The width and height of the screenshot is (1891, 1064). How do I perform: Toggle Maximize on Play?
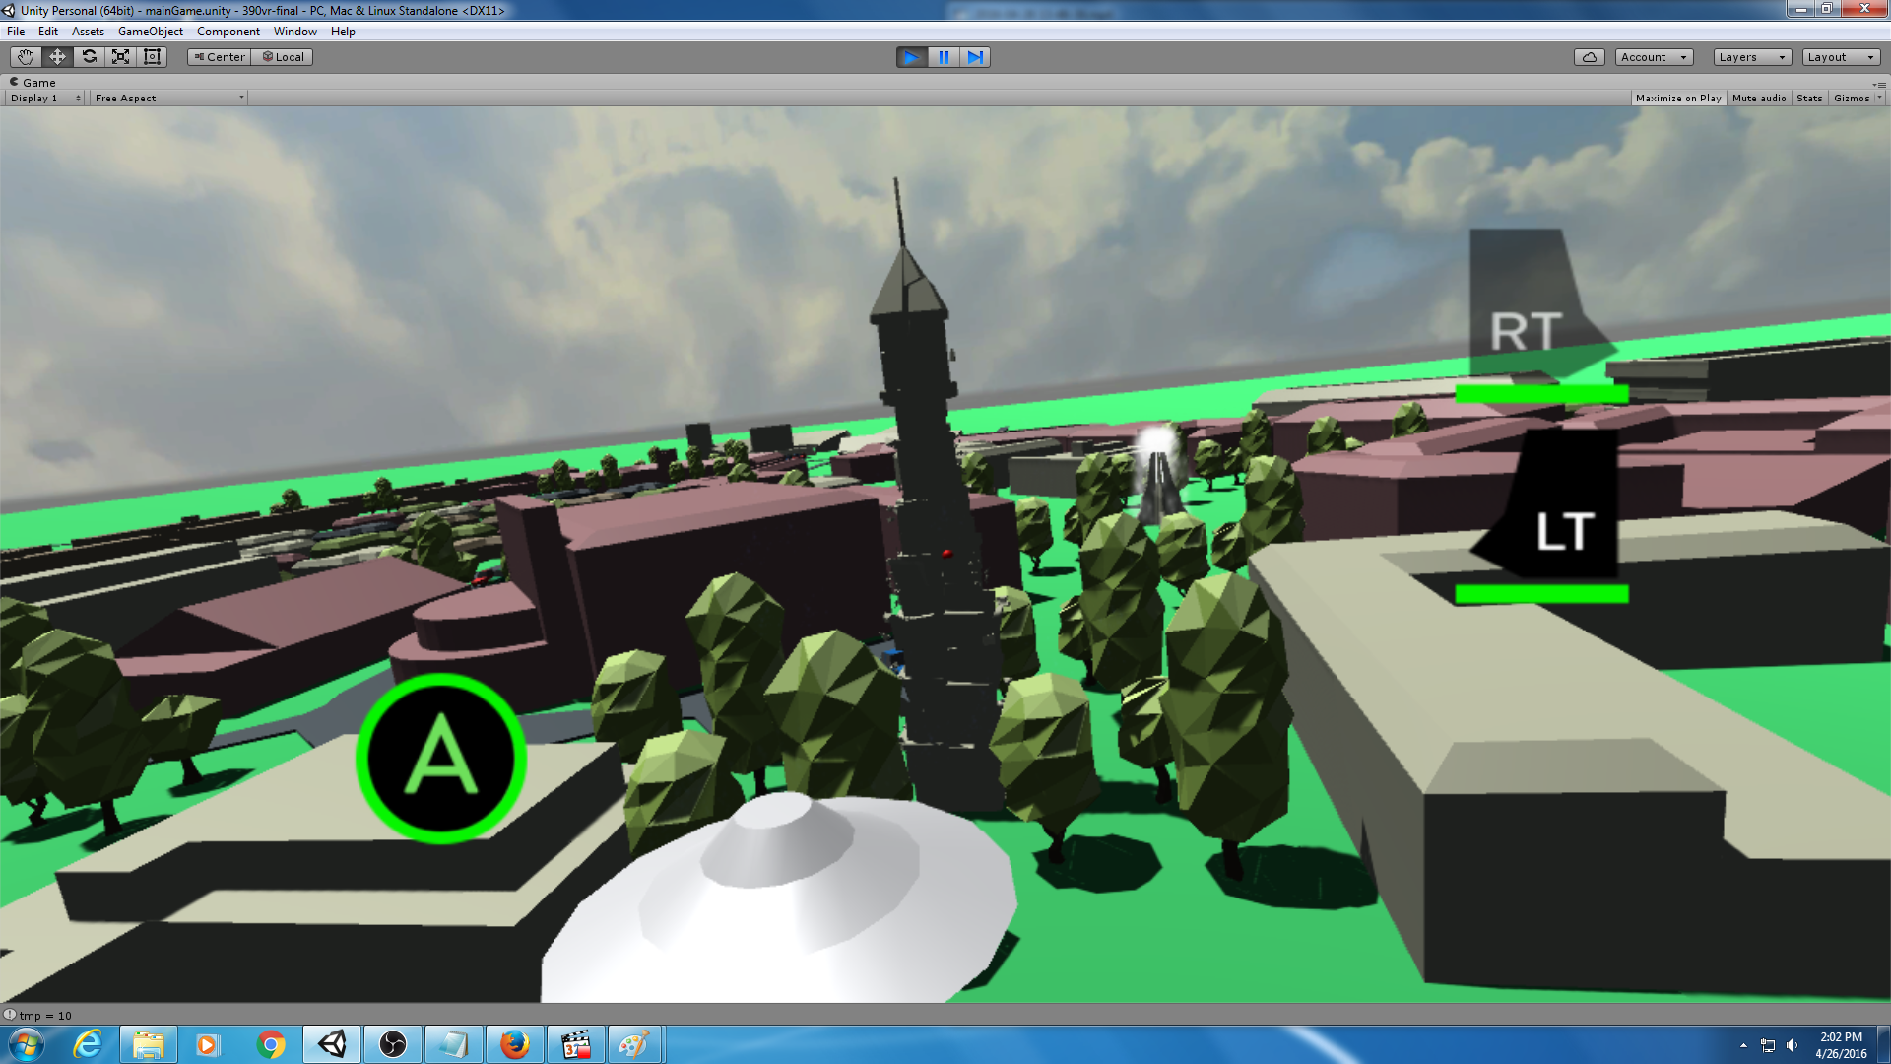tap(1678, 99)
